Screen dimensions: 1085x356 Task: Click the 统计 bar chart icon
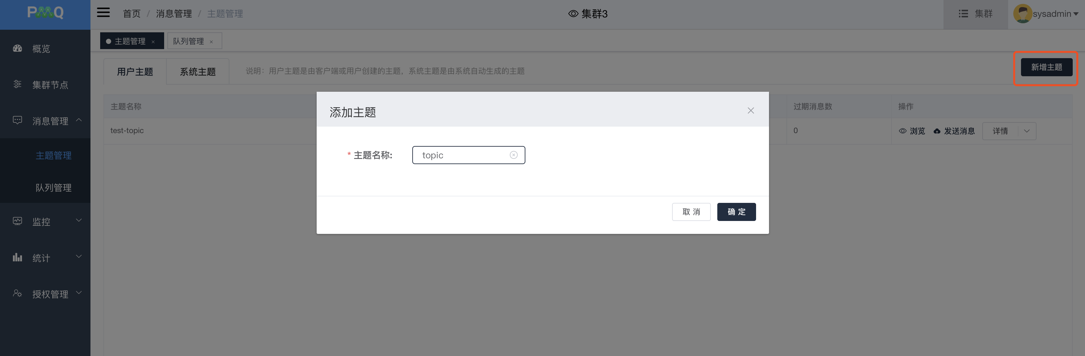(17, 257)
